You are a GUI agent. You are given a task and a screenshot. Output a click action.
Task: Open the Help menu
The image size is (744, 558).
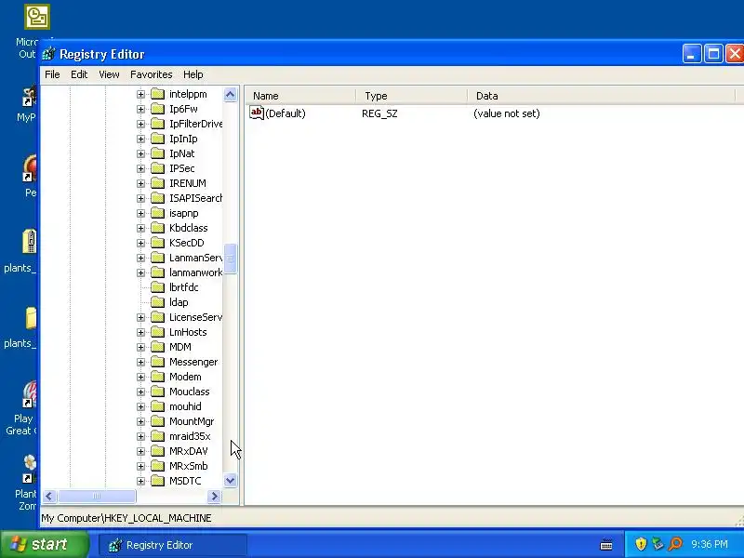193,74
